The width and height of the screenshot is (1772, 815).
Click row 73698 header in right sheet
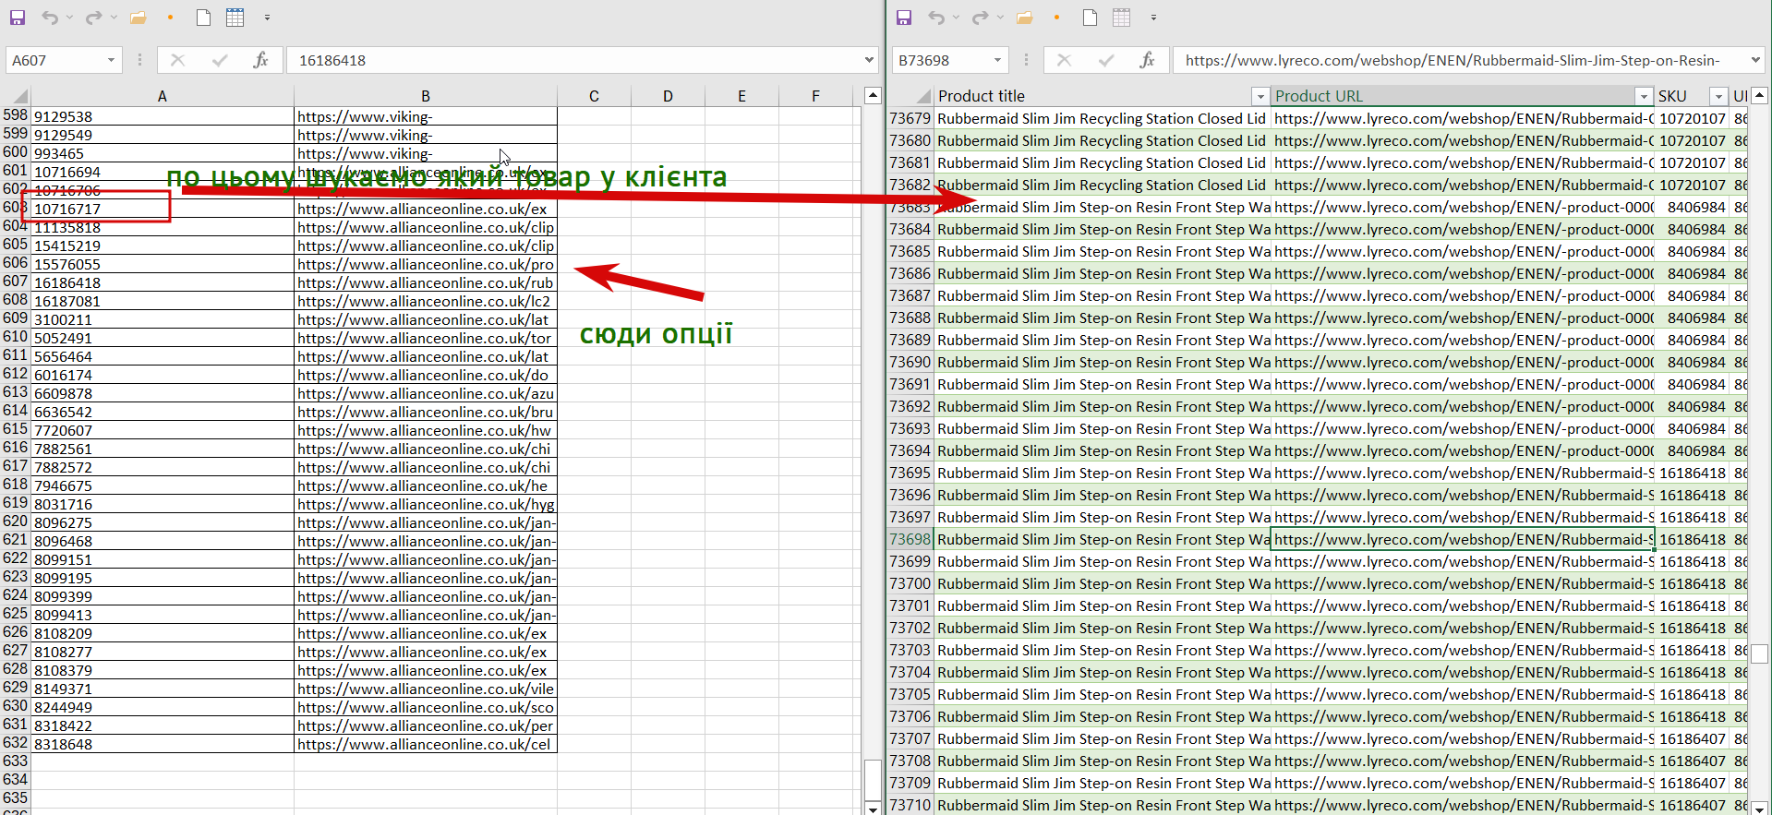pyautogui.click(x=910, y=539)
